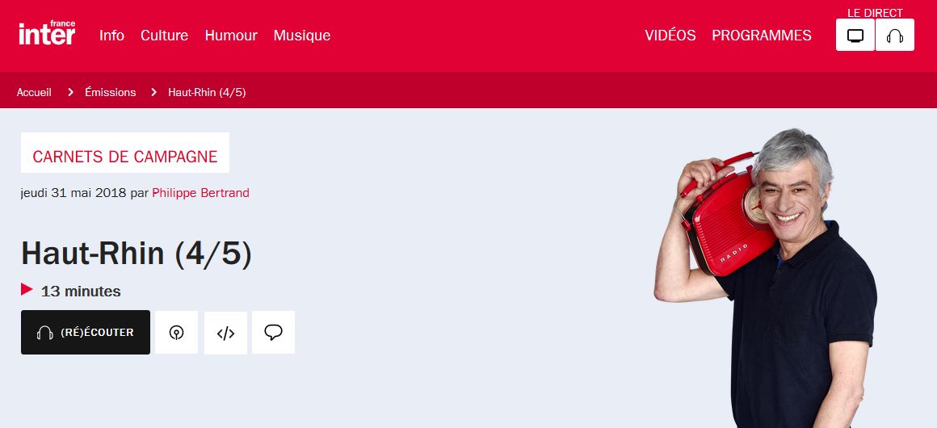The image size is (937, 428).
Task: Click the Émissions breadcrumb link
Action: pyautogui.click(x=111, y=92)
